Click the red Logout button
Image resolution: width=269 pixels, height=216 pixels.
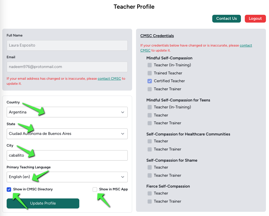[x=255, y=19]
